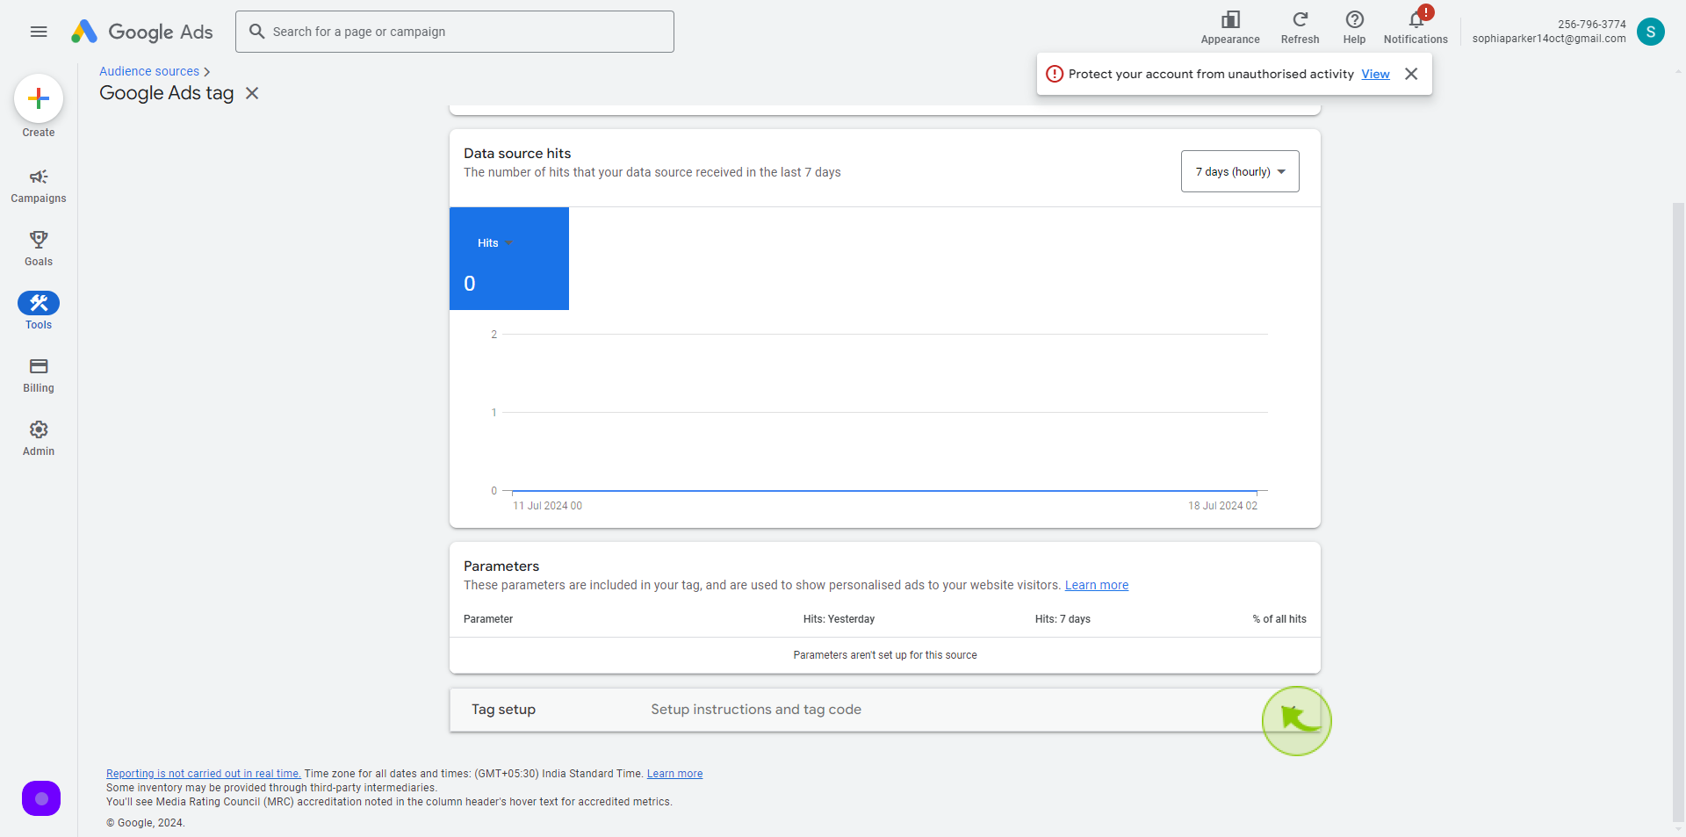This screenshot has height=837, width=1686.
Task: Open the hamburger main menu
Action: (x=39, y=32)
